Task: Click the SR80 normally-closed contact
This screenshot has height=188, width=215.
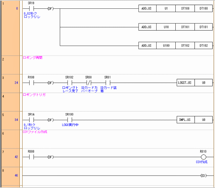Action: coord(88,83)
